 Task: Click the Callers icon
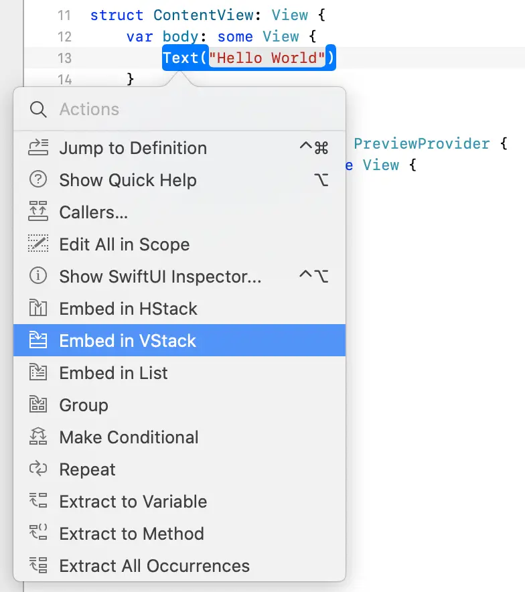tap(38, 212)
